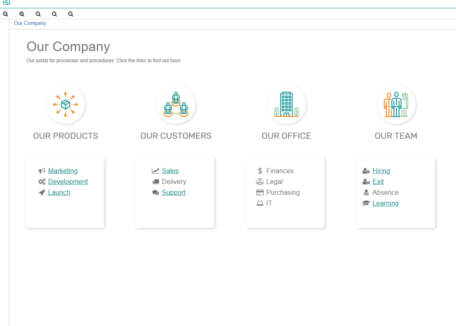456x326 pixels.
Task: Click the megaphone icon beside Marketing
Action: (42, 171)
